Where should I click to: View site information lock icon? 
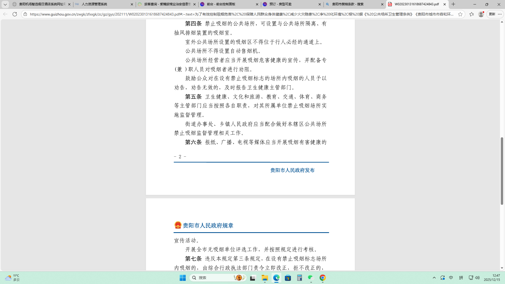coord(25,14)
